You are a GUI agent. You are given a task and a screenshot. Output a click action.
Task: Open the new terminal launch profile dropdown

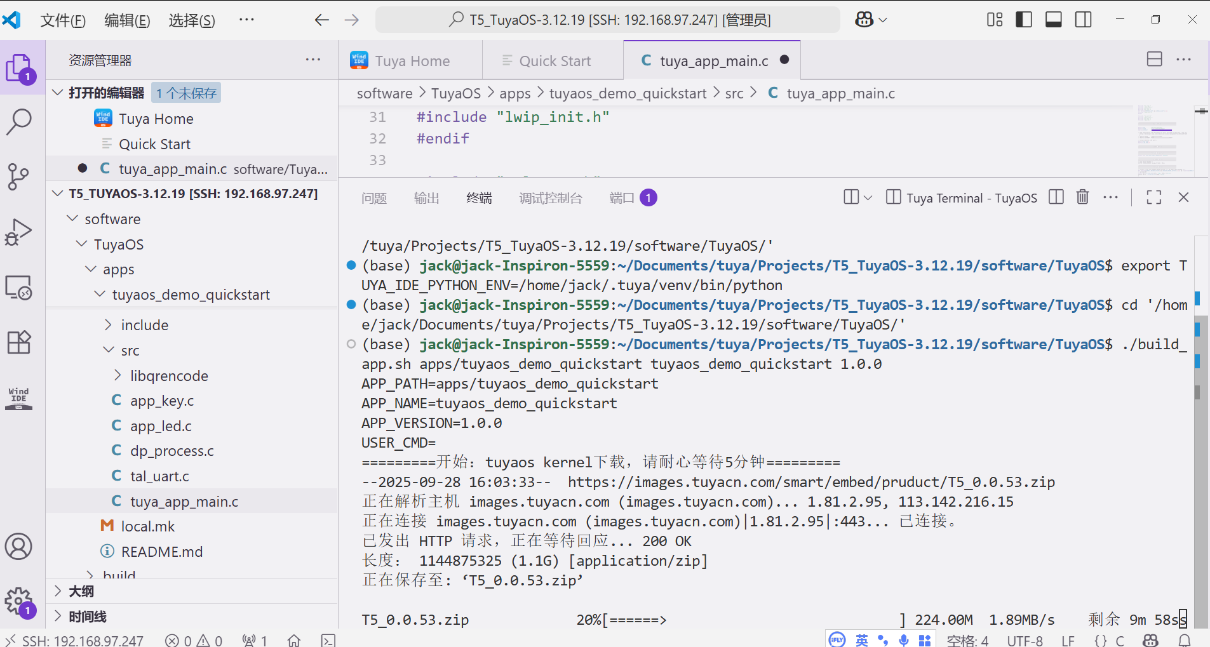[x=868, y=197]
